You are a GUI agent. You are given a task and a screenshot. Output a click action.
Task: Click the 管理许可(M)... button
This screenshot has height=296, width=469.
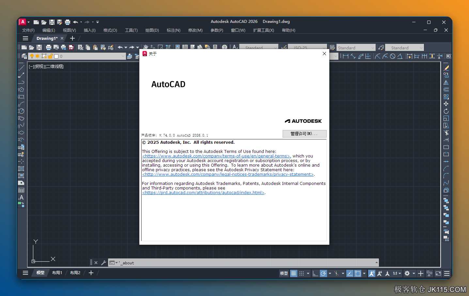pyautogui.click(x=305, y=134)
